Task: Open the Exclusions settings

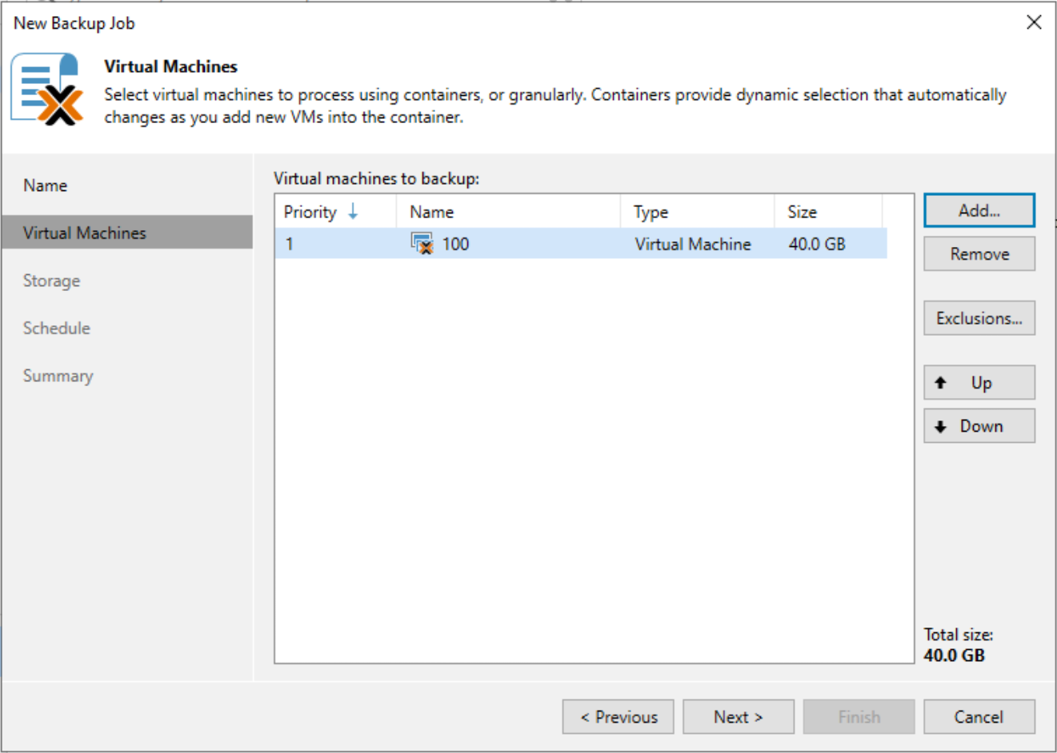Action: [x=979, y=318]
